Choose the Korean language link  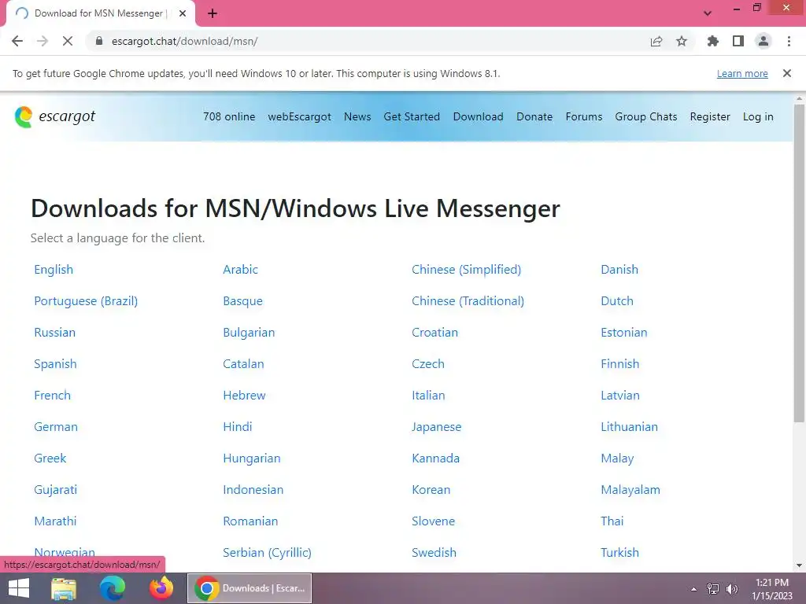431,489
